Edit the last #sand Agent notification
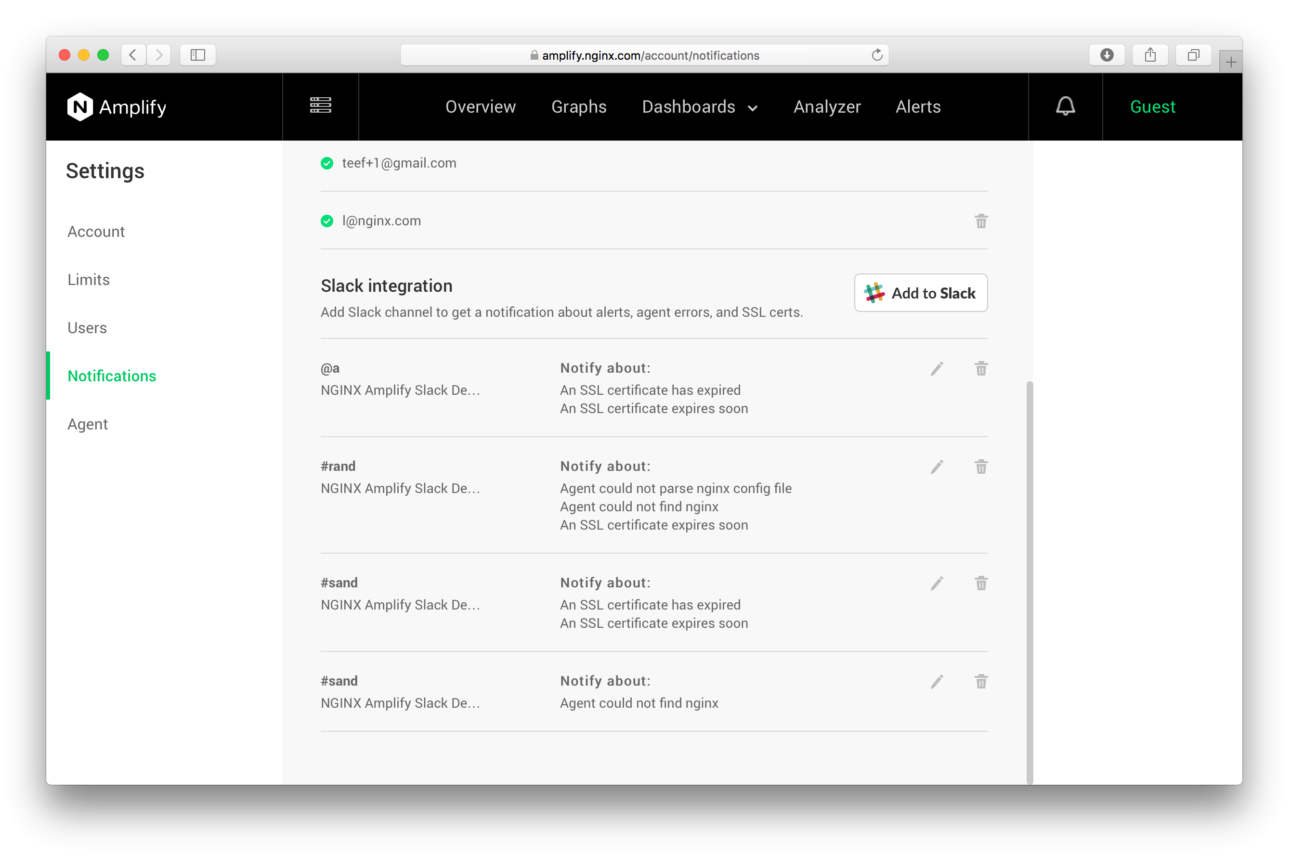The image size is (1304, 856). (937, 681)
